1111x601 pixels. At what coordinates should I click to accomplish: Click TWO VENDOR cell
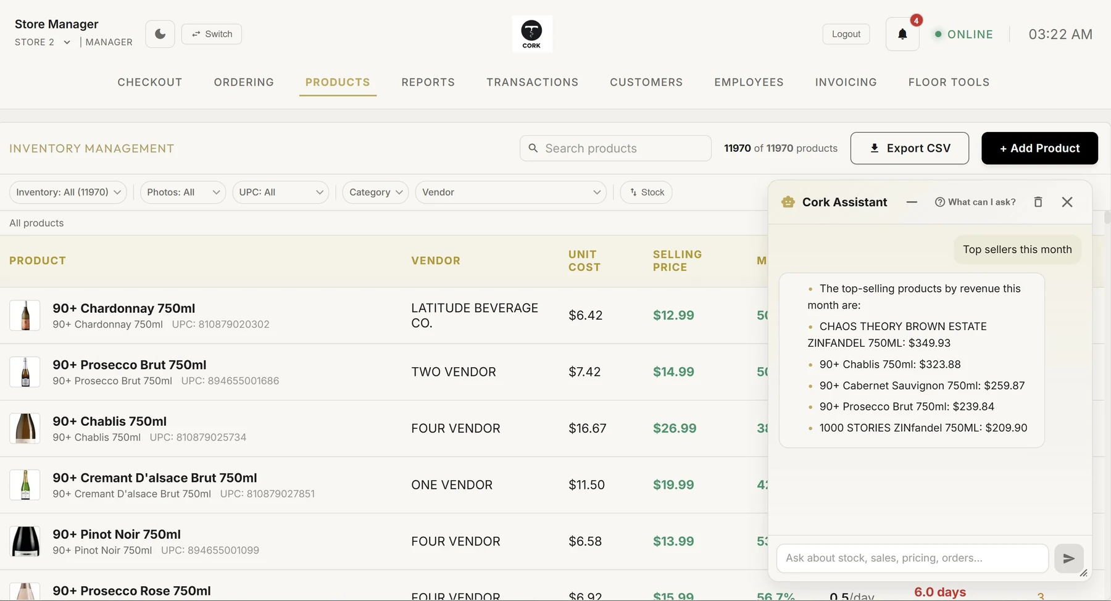click(454, 372)
